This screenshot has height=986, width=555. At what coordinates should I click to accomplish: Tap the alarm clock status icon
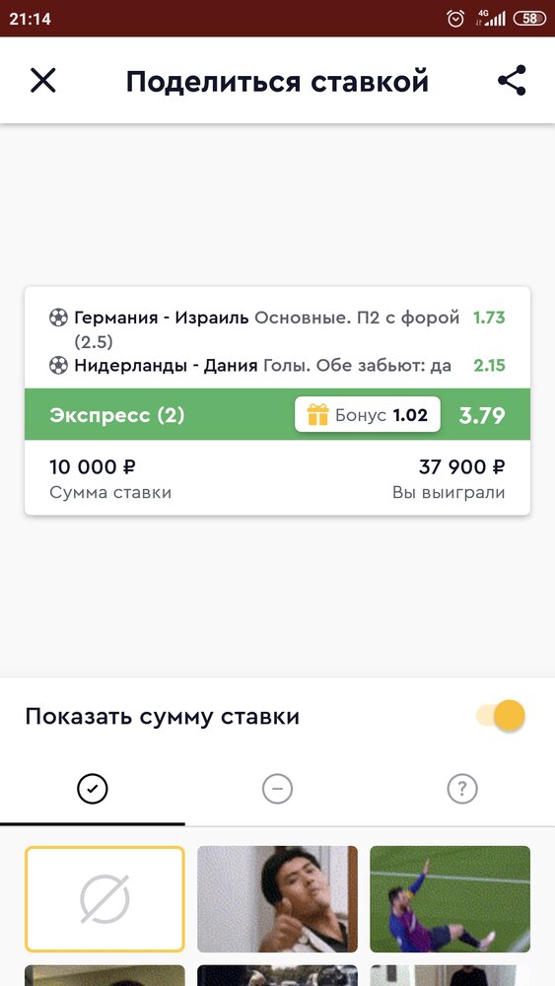(455, 18)
